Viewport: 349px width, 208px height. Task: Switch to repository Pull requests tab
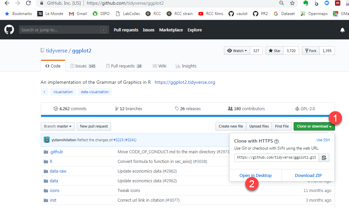point(124,66)
